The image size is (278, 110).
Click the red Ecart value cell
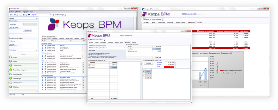[169, 67]
